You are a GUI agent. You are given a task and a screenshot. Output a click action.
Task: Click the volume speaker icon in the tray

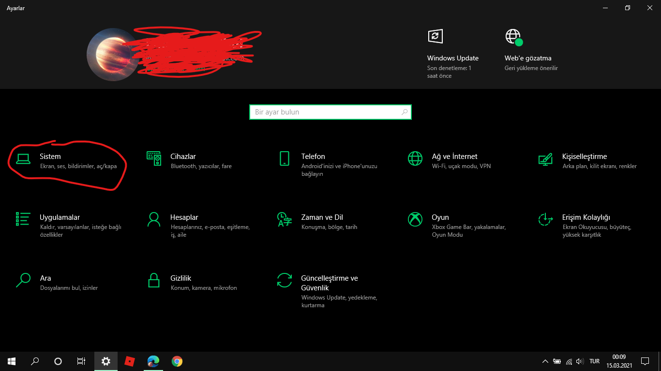(580, 361)
